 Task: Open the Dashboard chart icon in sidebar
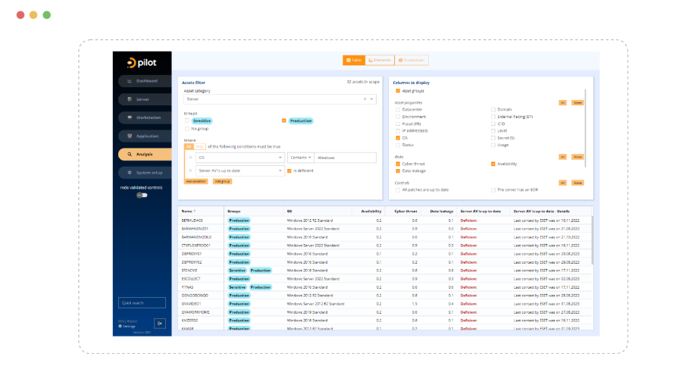[130, 81]
